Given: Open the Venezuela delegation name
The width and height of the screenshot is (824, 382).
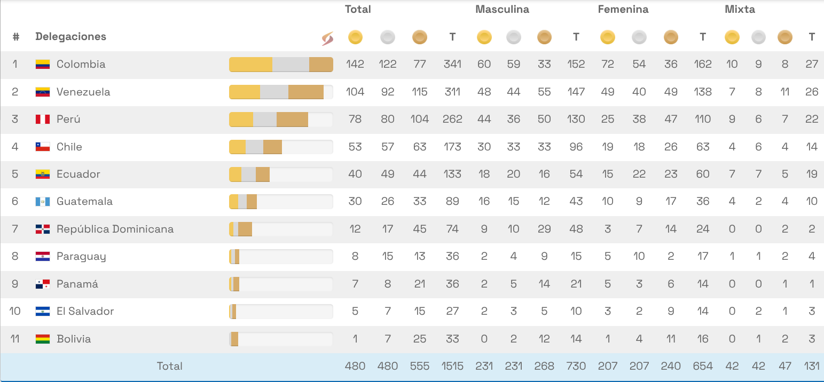Looking at the screenshot, I should [x=83, y=92].
